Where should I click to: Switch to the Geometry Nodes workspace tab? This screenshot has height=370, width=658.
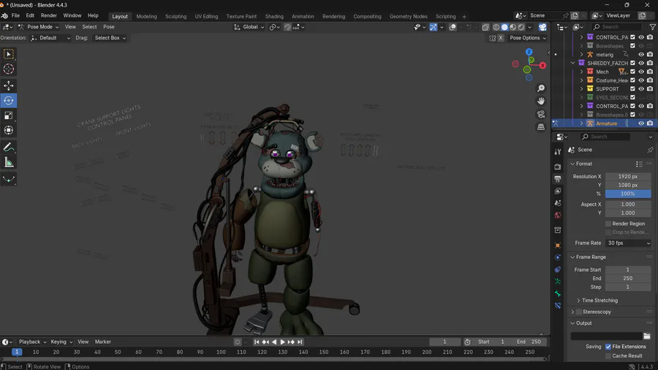point(408,16)
